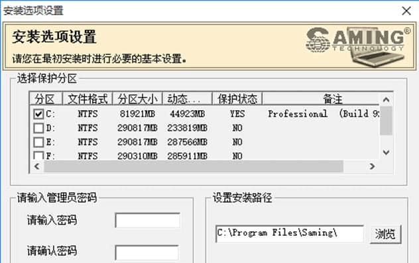419x263 pixels.
Task: Click the 文件格式 column header
Action: (x=88, y=99)
